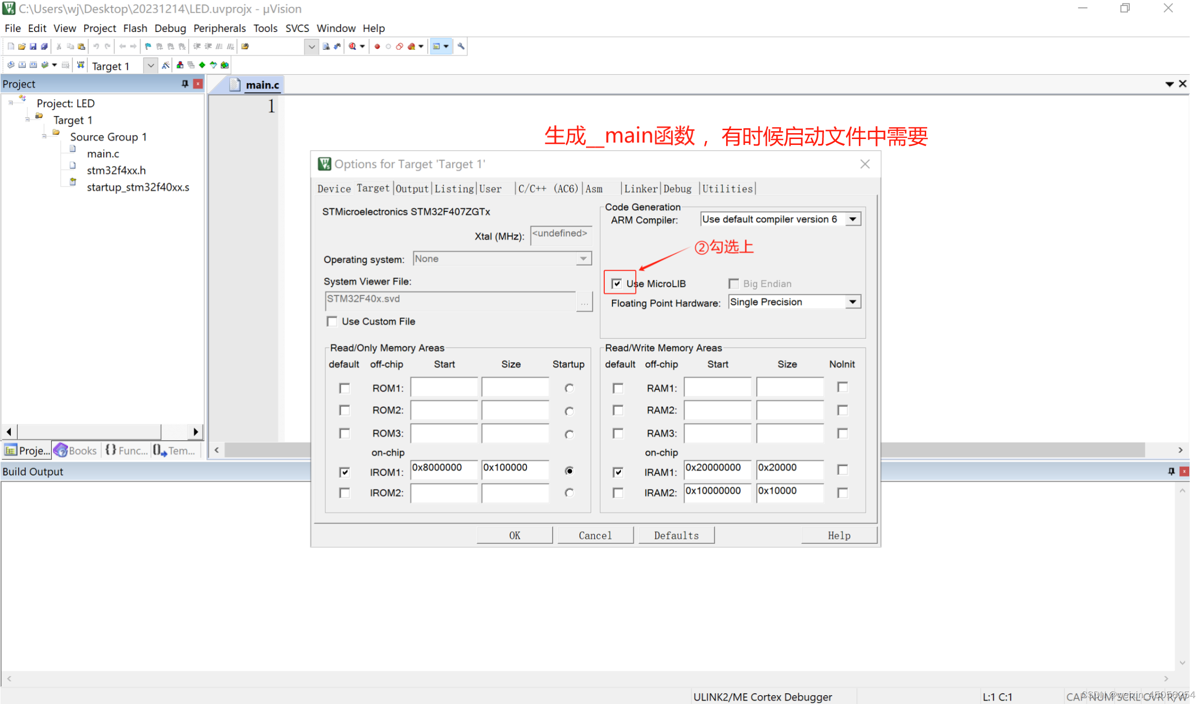Click the Help button in dialog
This screenshot has width=1203, height=704.
click(839, 535)
